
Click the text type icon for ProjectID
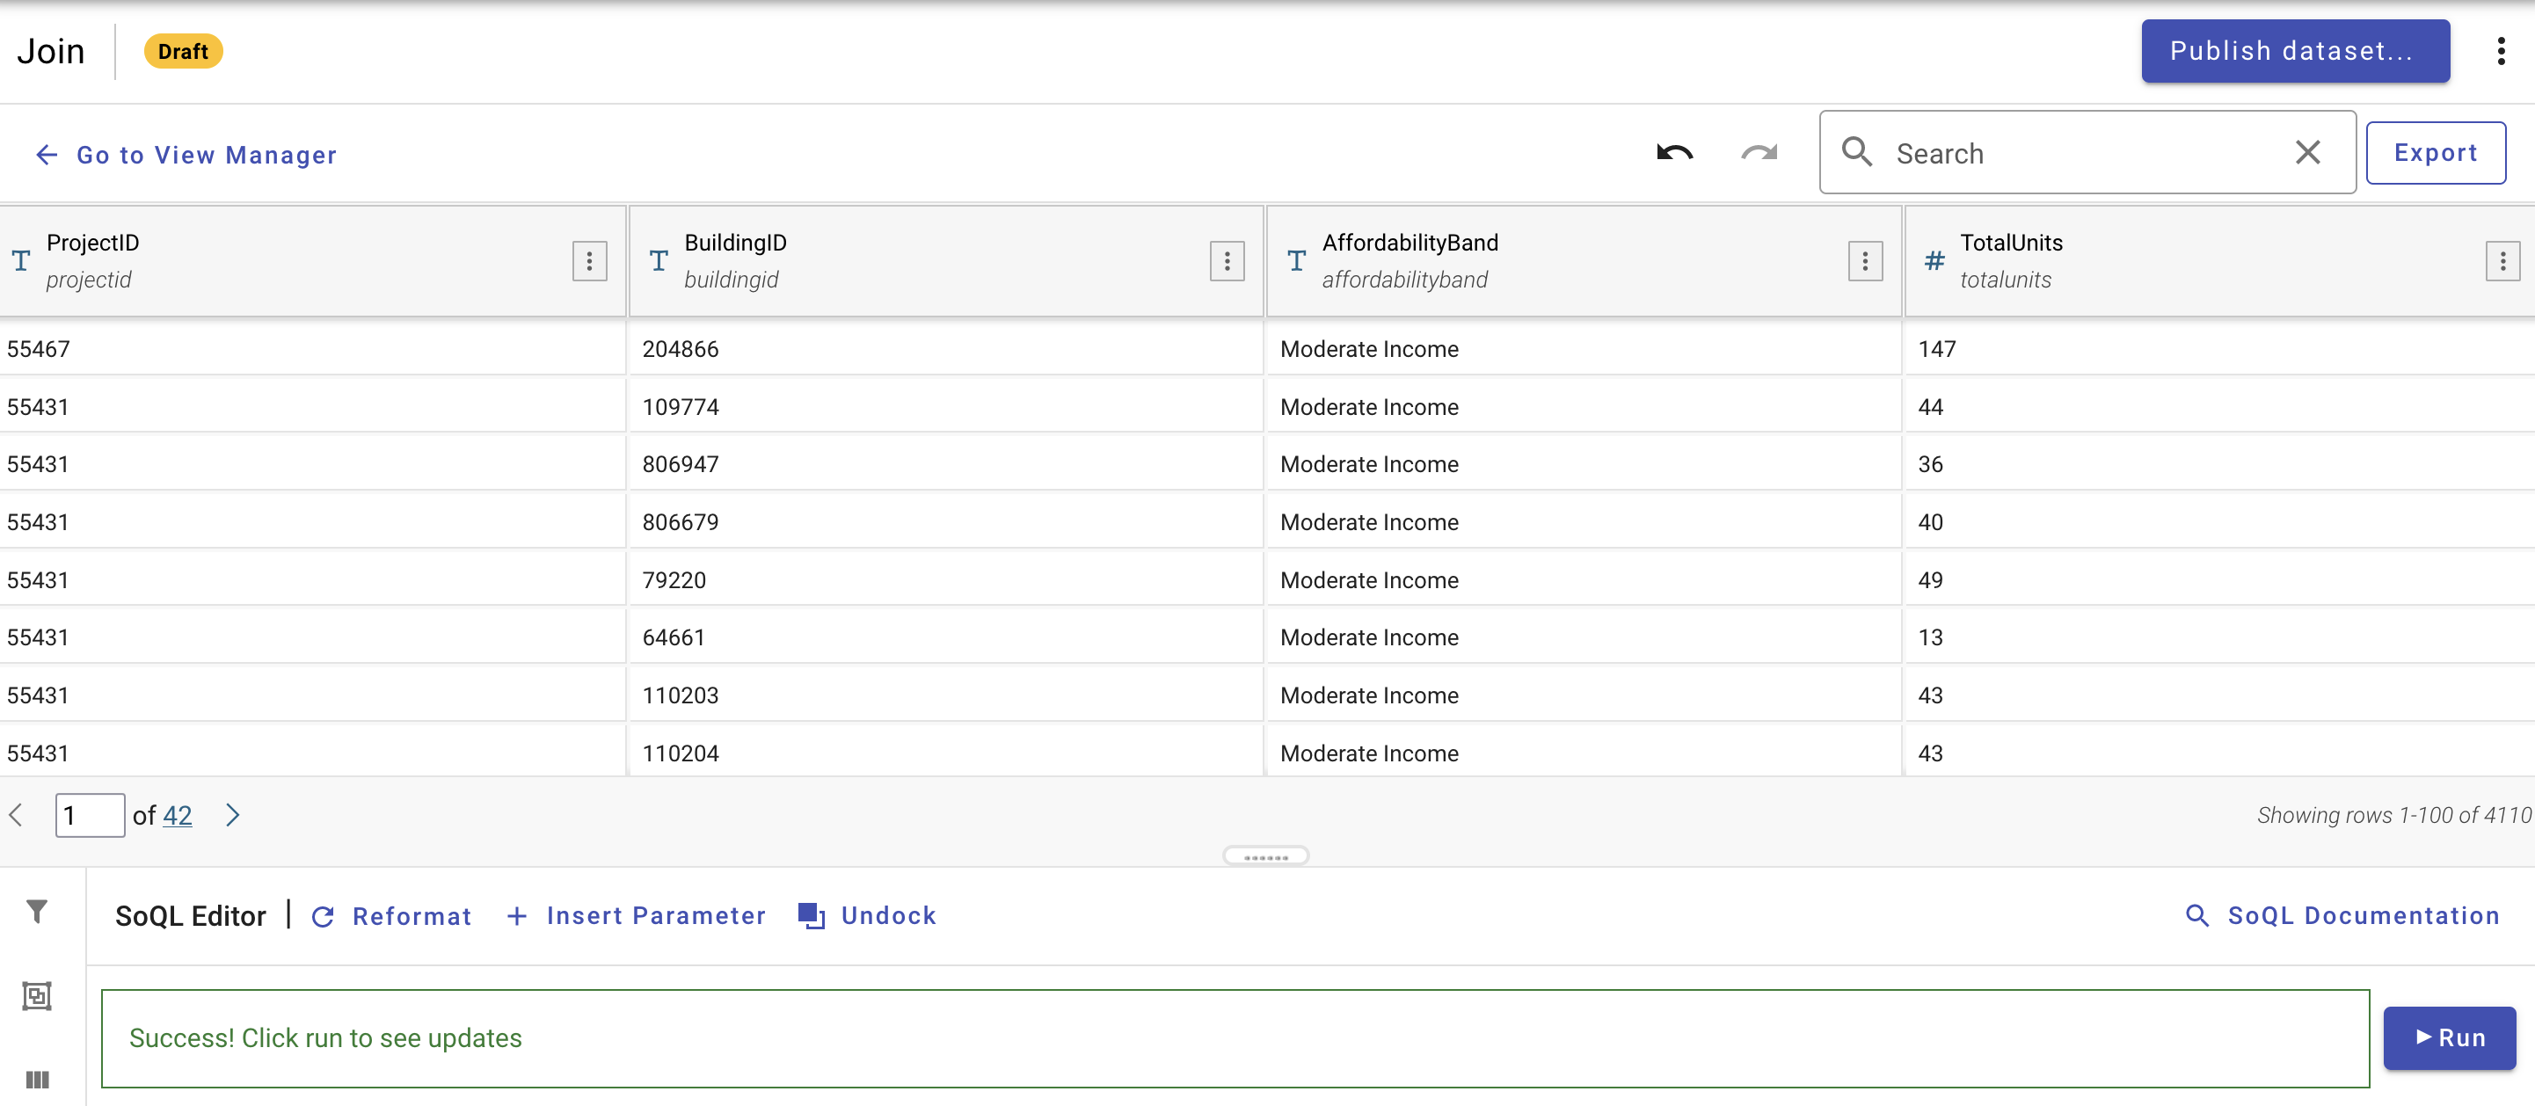(x=22, y=261)
